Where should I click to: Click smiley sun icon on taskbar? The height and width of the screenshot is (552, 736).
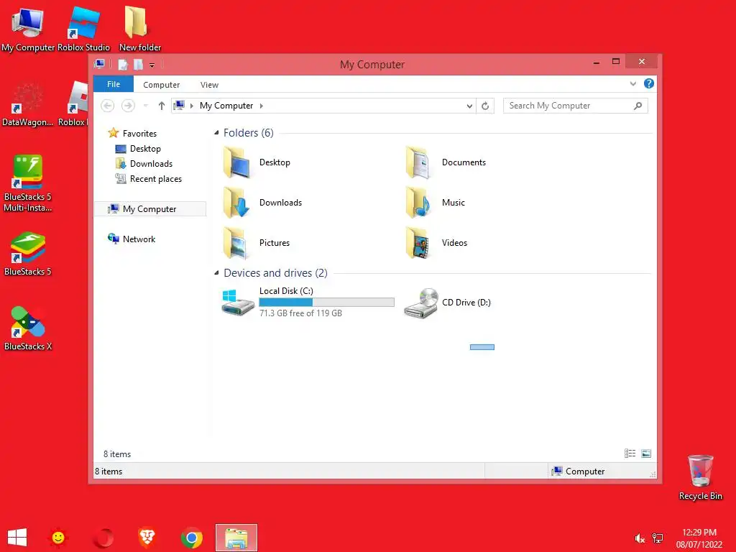(x=58, y=538)
